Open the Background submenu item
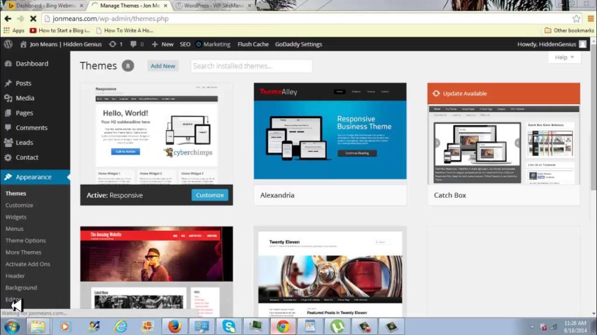Screen dimensions: 597x335 click(21, 287)
